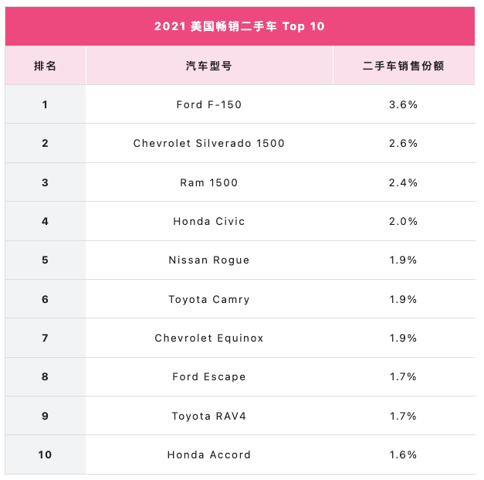Select the Toyota RAV4 entry
This screenshot has height=480, width=484.
click(209, 416)
